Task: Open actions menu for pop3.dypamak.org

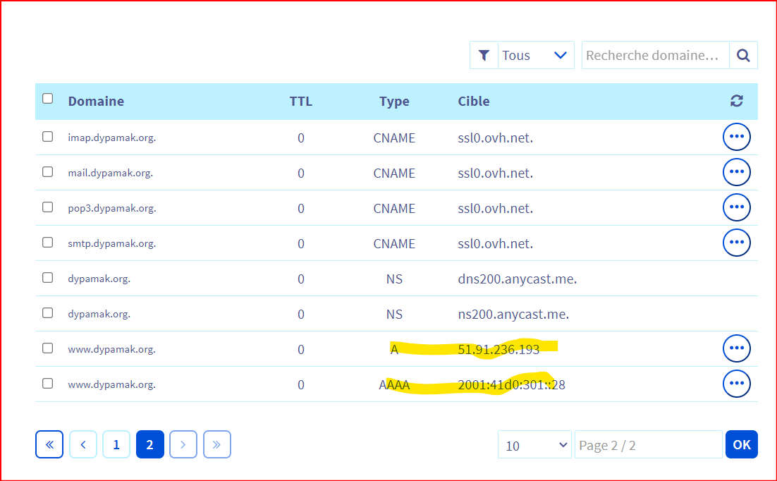Action: (x=737, y=207)
